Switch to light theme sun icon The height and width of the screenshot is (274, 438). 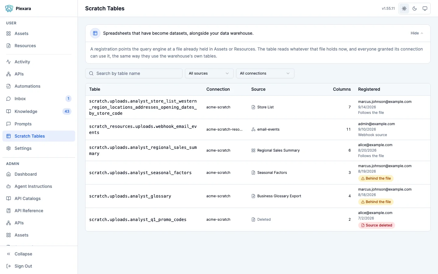pos(404,9)
